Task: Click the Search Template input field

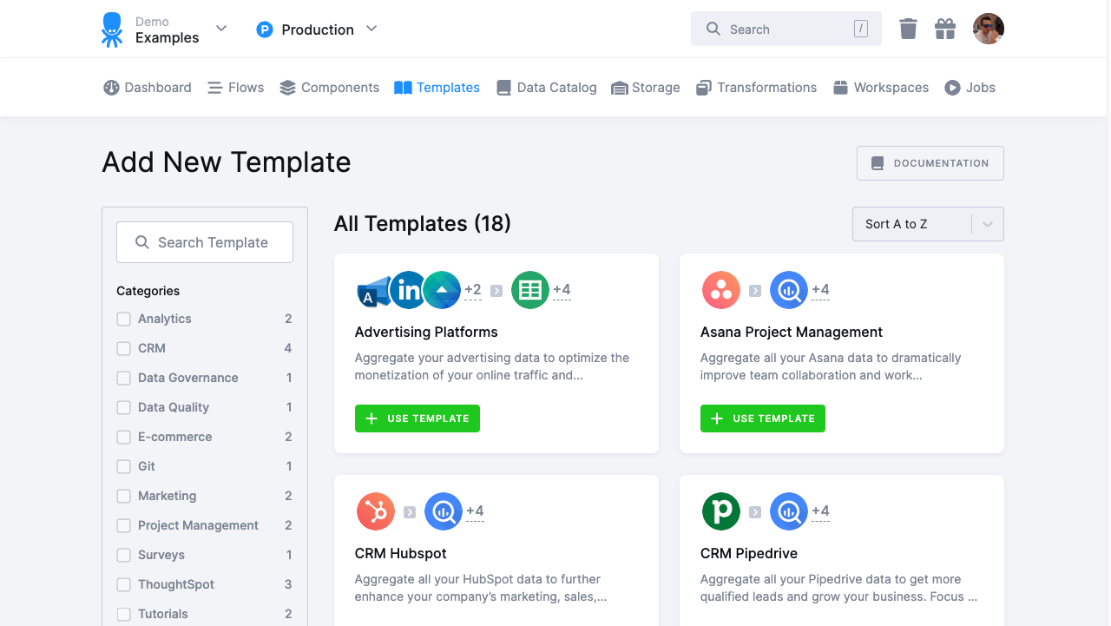Action: point(205,242)
